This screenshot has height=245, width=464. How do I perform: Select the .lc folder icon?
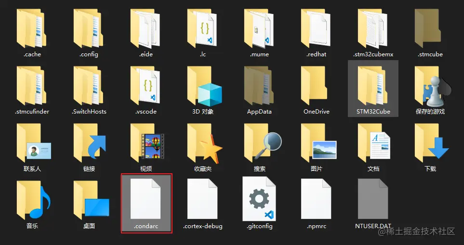coord(202,29)
